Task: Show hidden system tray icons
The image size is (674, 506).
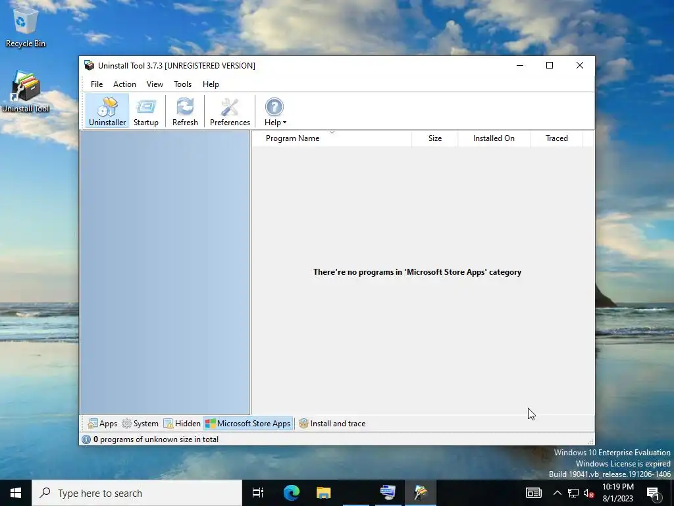Action: (557, 493)
